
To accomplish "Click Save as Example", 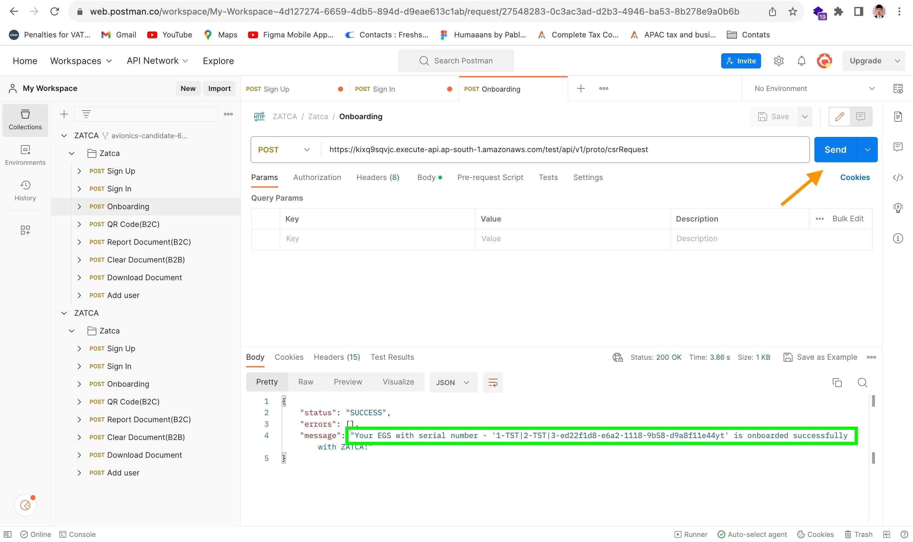I will (820, 358).
